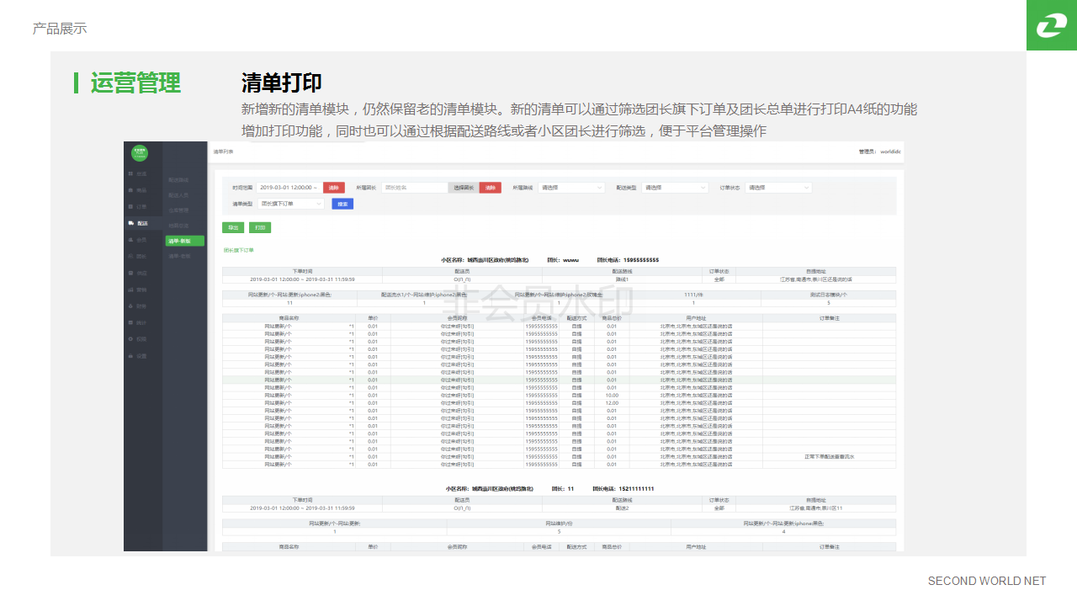This screenshot has width=1077, height=606.
Task: Clear the 所属团长 field with red 清除
Action: tap(491, 188)
